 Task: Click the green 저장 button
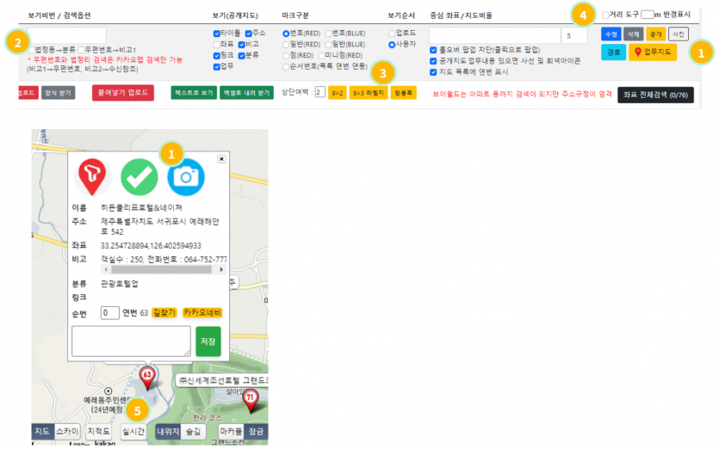click(208, 341)
